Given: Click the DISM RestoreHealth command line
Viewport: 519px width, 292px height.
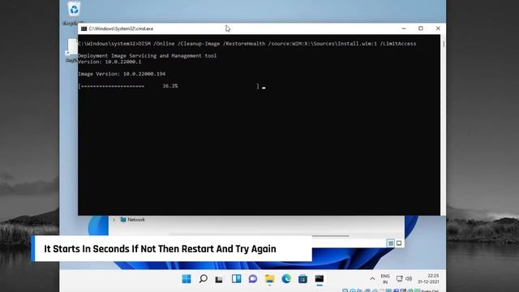Looking at the screenshot, I should (x=247, y=44).
